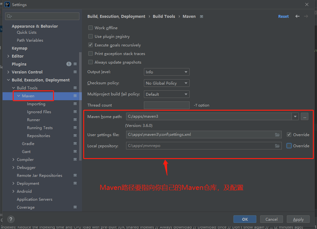
Task: Open Multiproject build fail policy dropdown
Action: (x=166, y=94)
